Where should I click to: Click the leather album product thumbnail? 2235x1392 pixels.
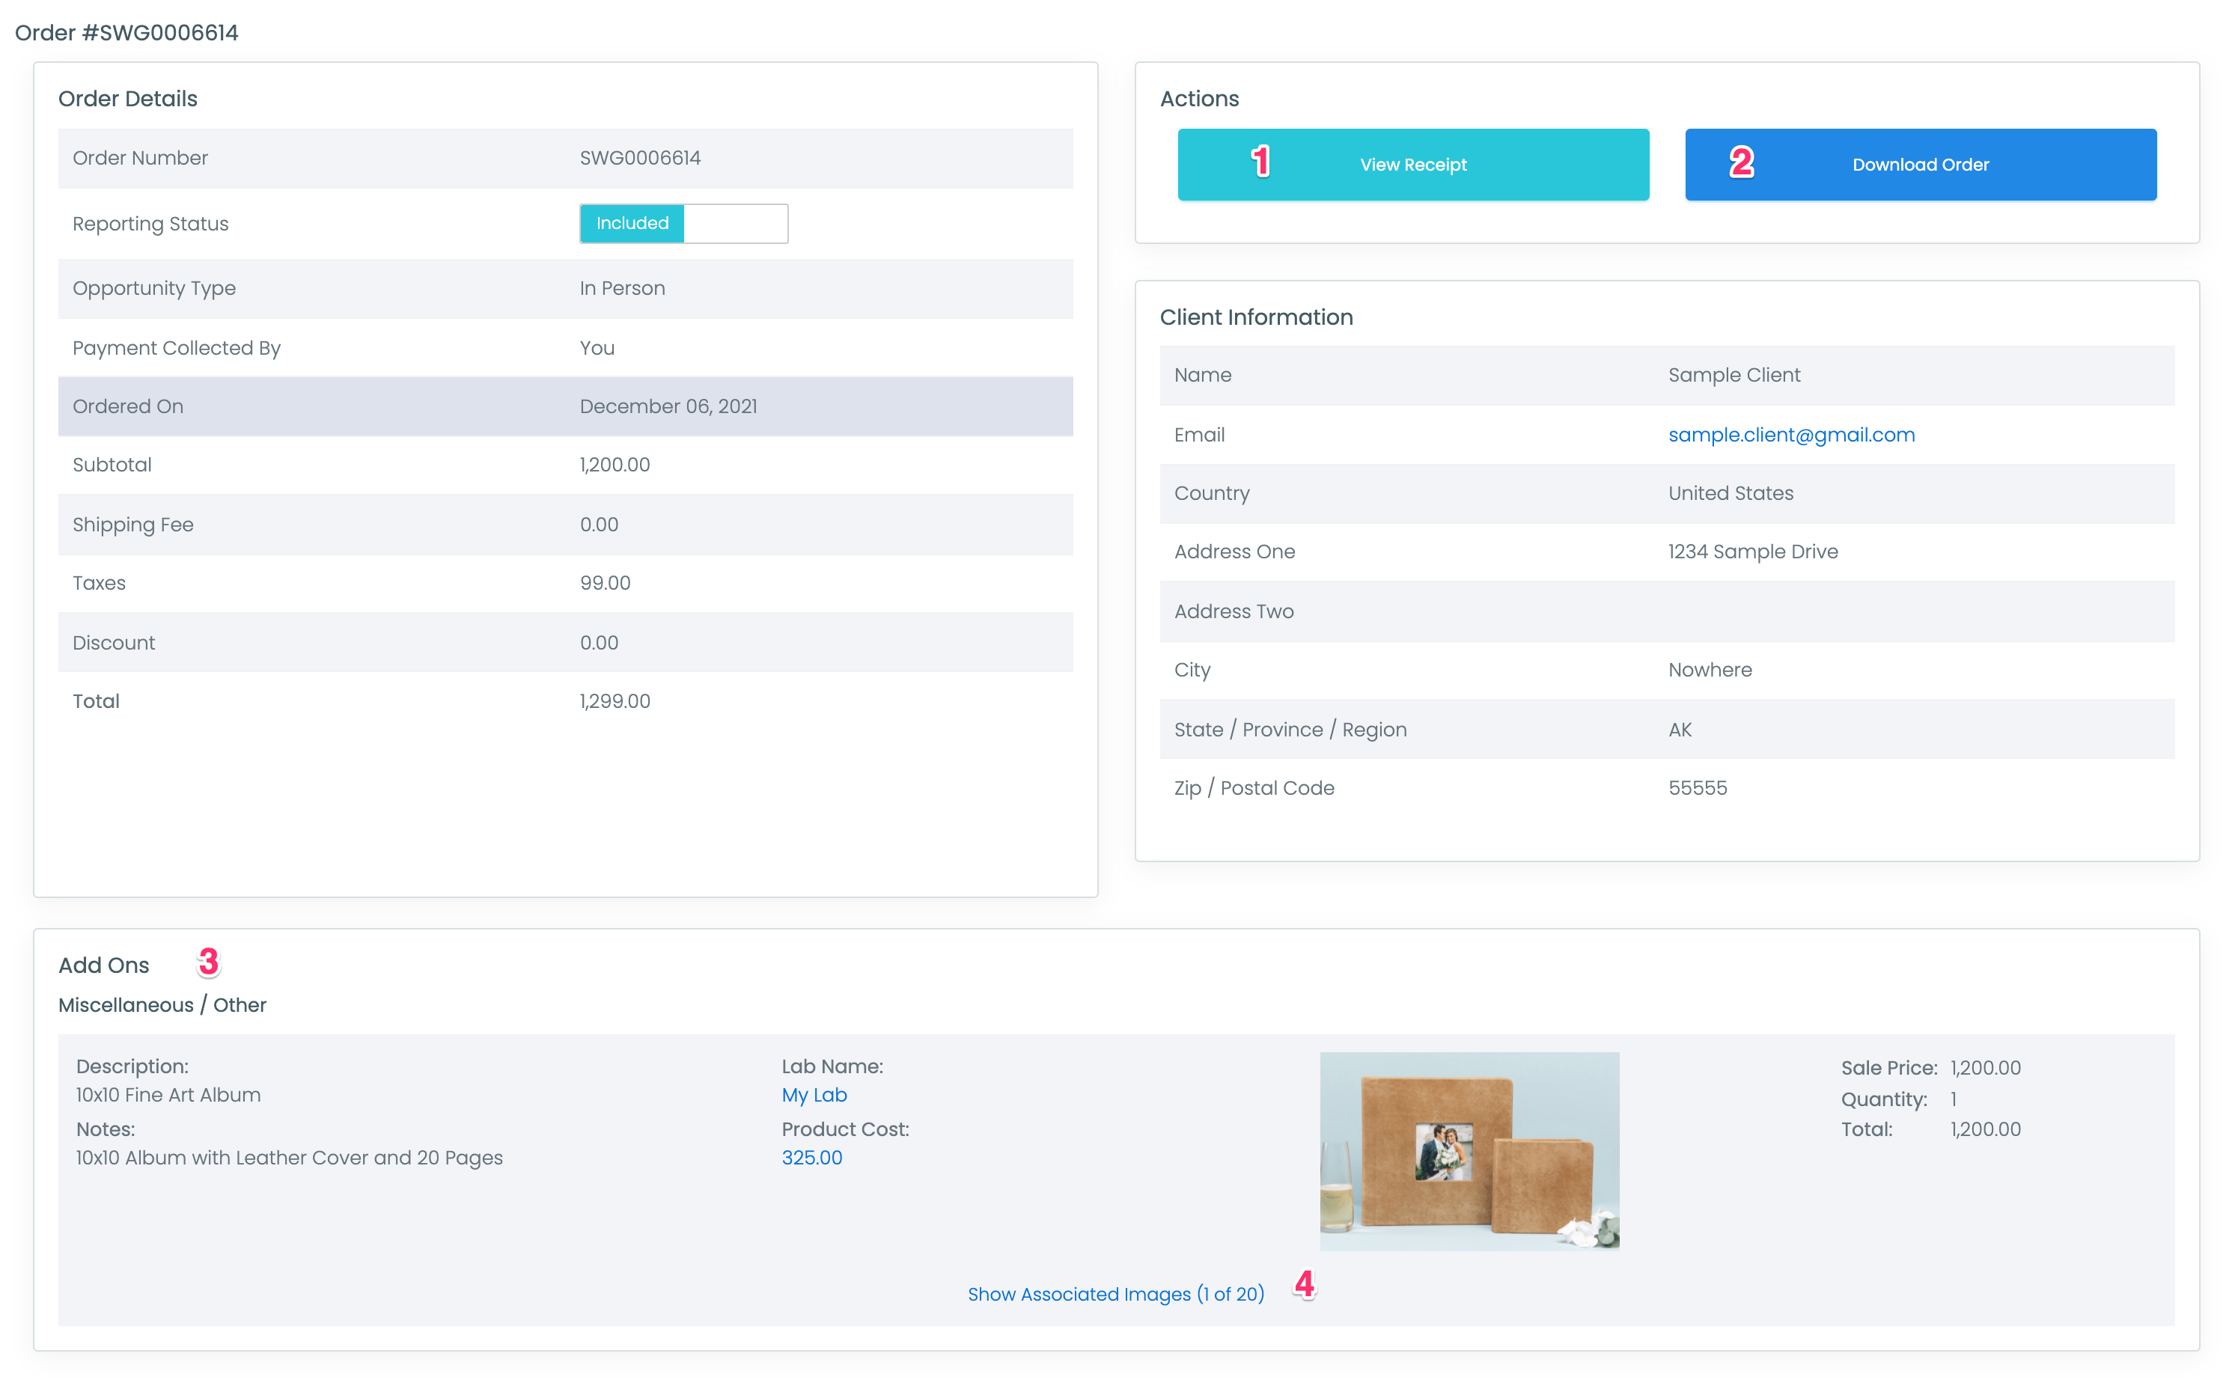(1469, 1151)
